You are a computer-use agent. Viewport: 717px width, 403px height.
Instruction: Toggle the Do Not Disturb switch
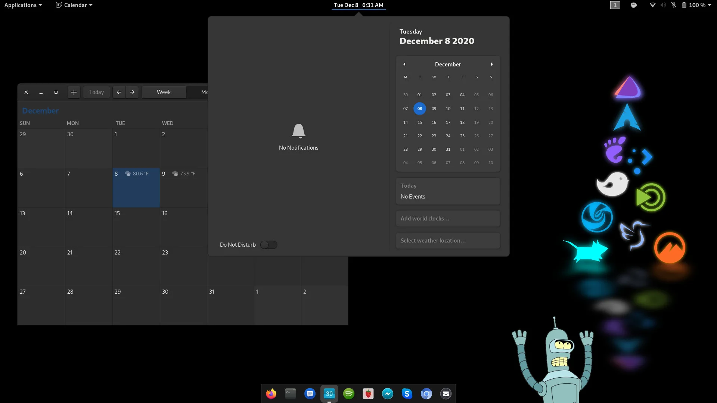pos(269,245)
